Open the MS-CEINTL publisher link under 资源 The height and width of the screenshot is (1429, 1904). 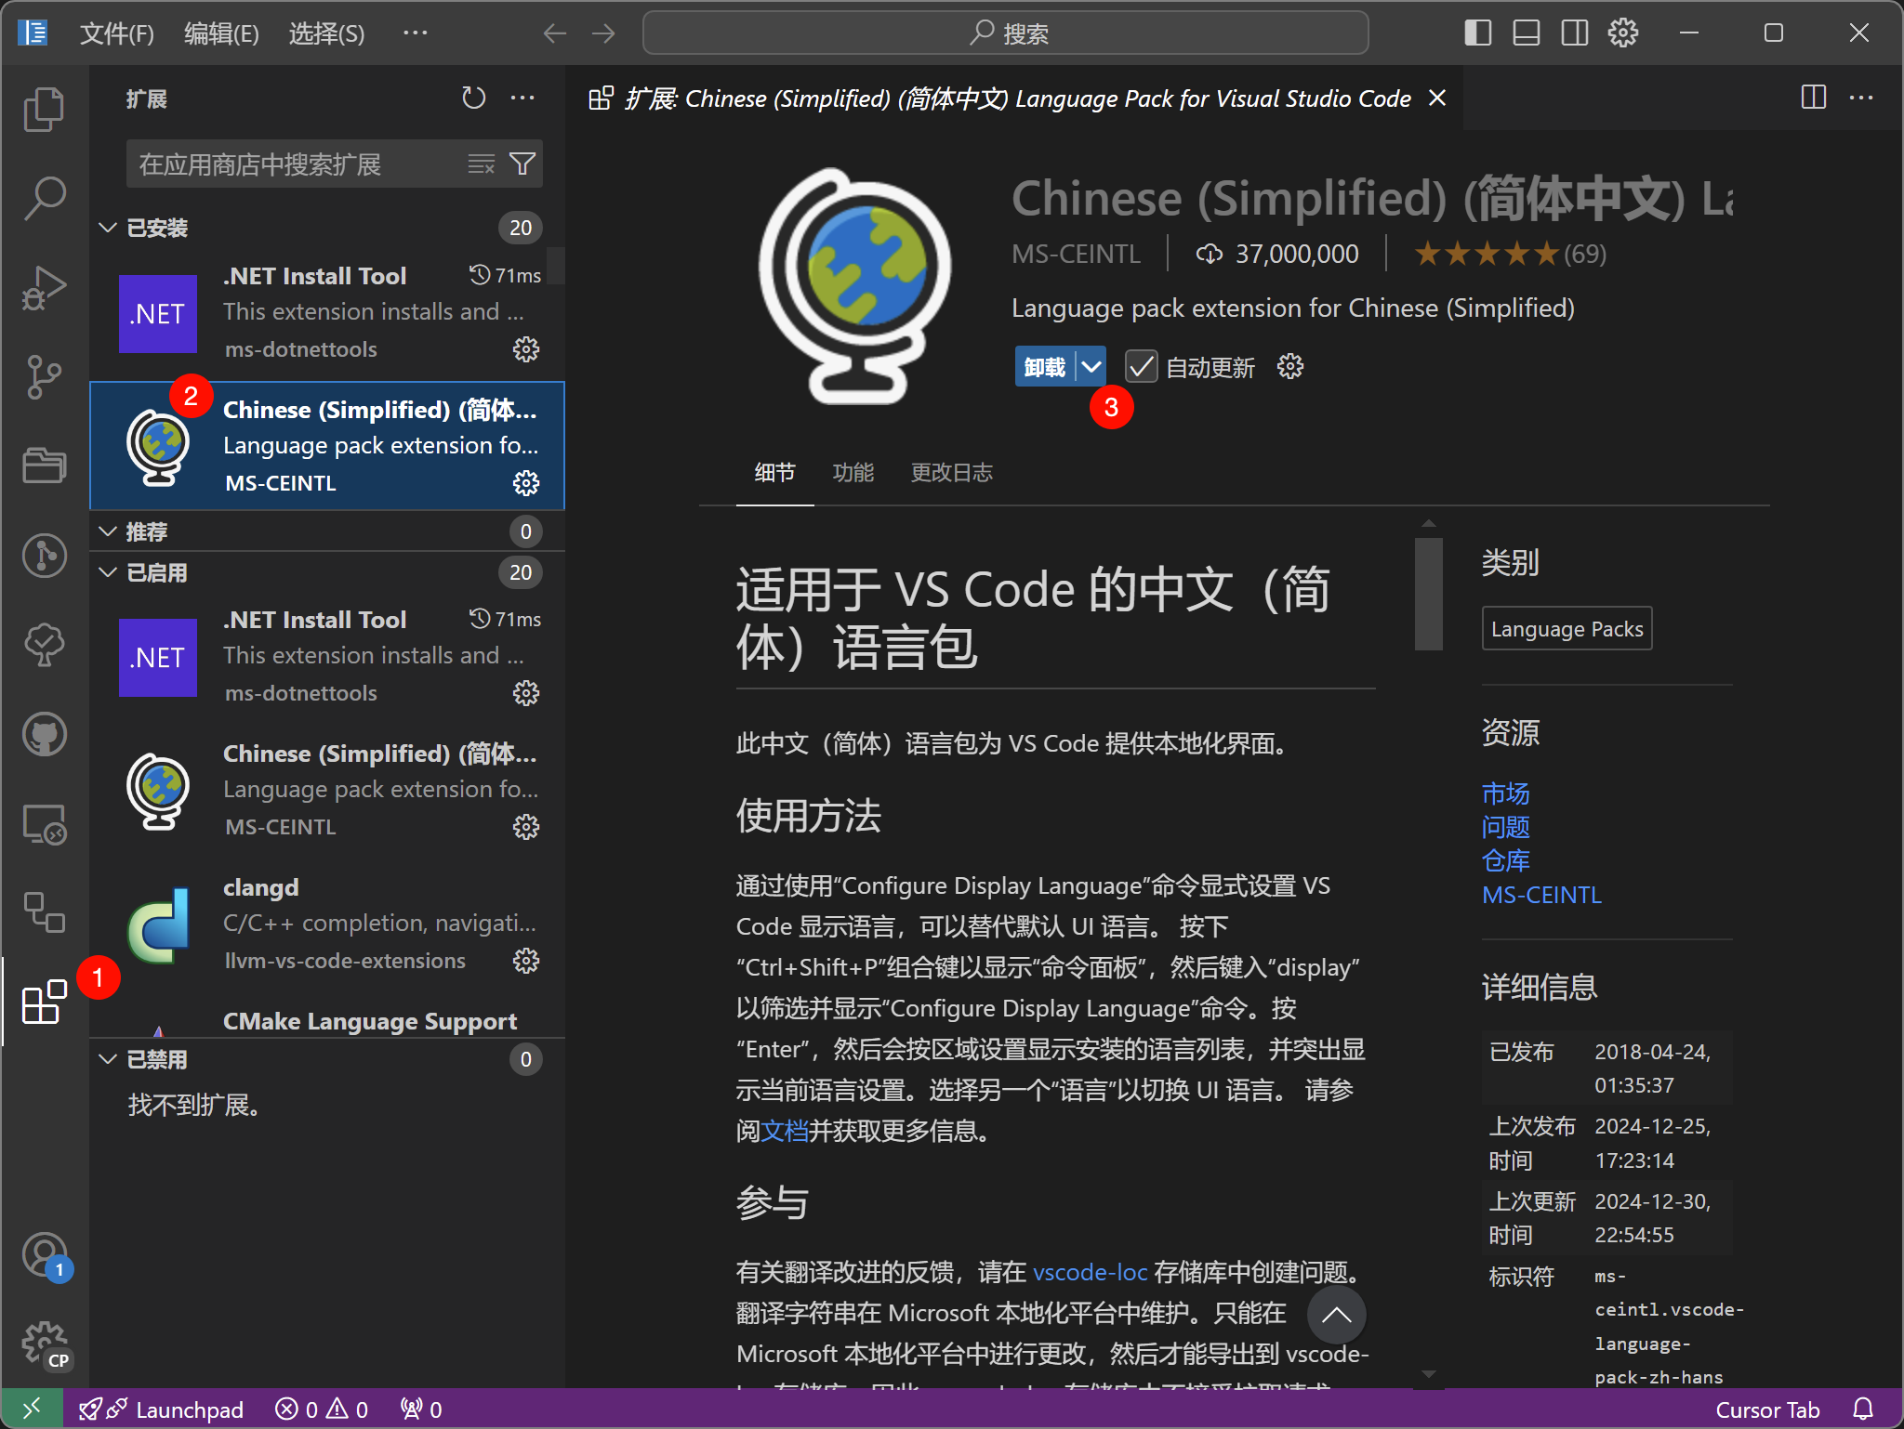pyautogui.click(x=1541, y=895)
